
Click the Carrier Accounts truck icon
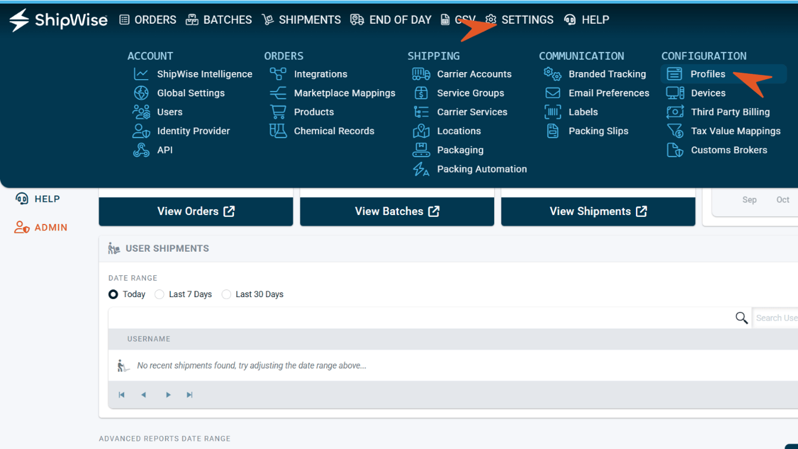421,74
